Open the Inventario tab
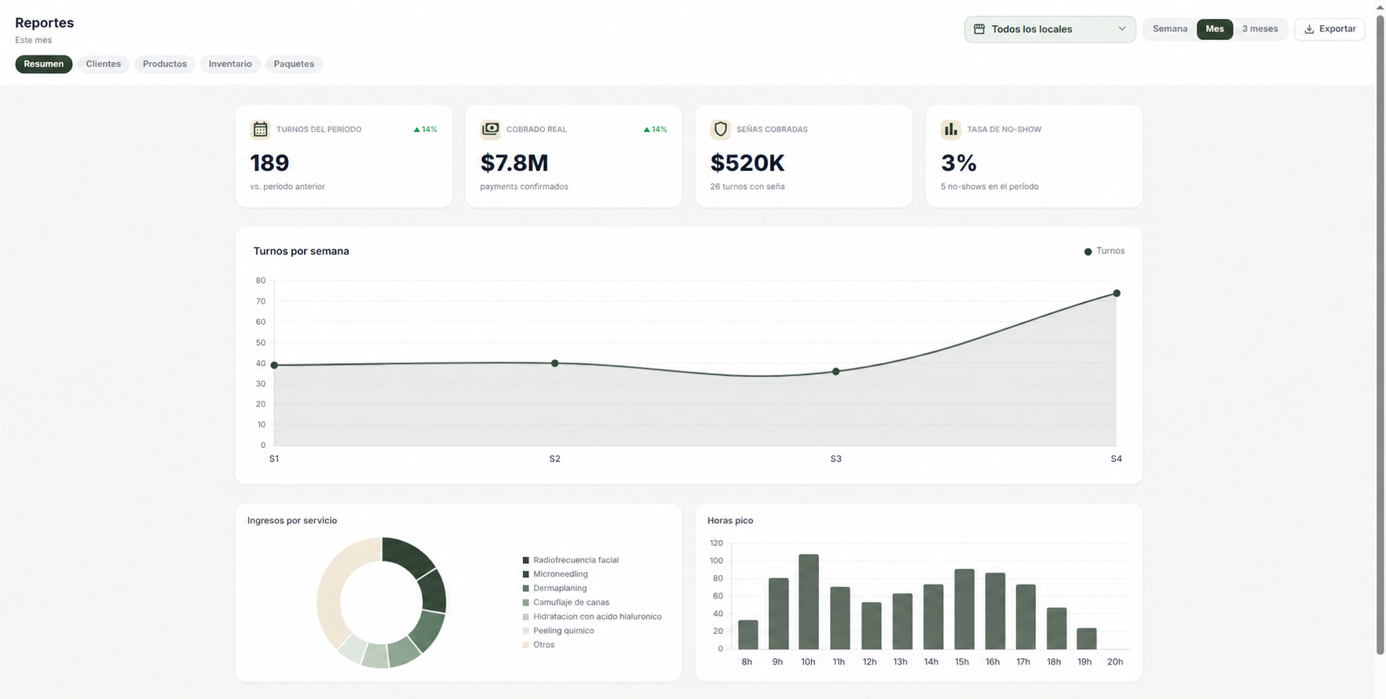 [x=230, y=64]
